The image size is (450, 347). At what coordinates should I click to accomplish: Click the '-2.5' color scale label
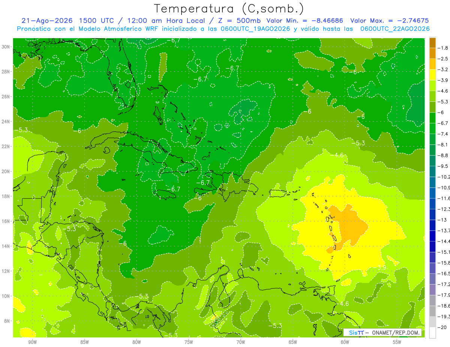click(x=443, y=59)
